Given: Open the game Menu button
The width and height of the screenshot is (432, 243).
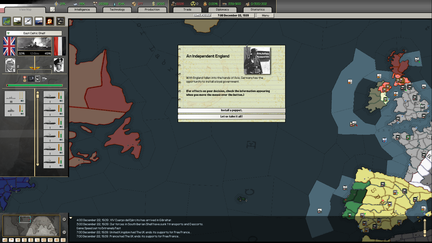Looking at the screenshot, I should pyautogui.click(x=266, y=16).
